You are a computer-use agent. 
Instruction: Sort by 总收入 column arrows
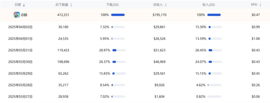tap(166, 5)
